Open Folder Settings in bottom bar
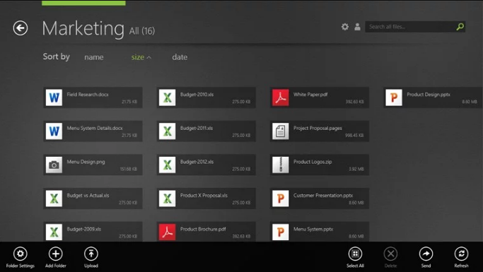 21,257
